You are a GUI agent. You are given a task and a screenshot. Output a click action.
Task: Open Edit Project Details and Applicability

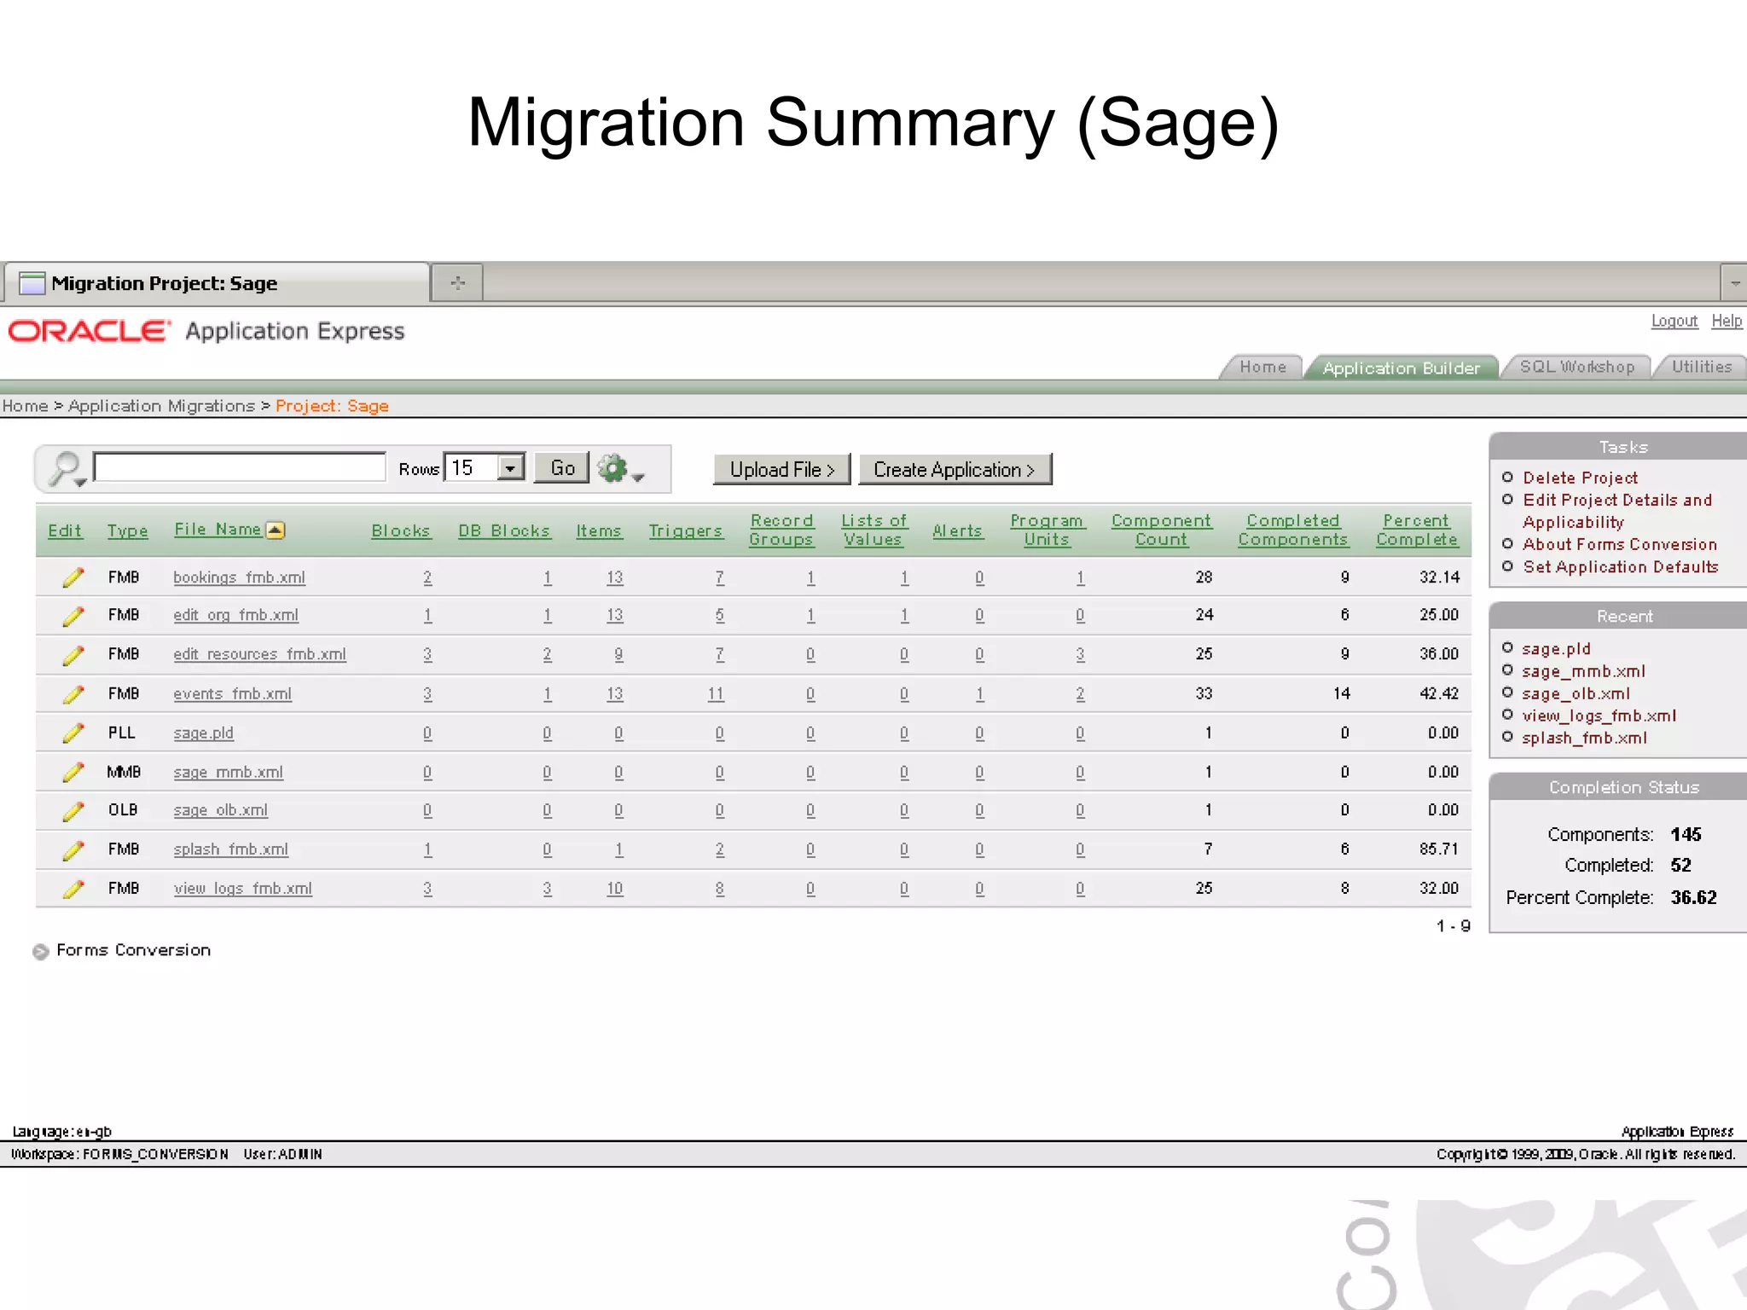tap(1616, 511)
